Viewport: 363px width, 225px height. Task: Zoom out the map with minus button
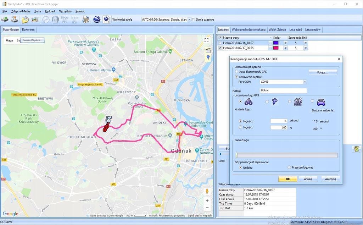click(x=207, y=208)
